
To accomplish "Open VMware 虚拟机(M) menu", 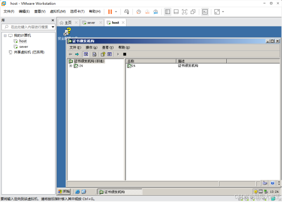I will pos(58,12).
